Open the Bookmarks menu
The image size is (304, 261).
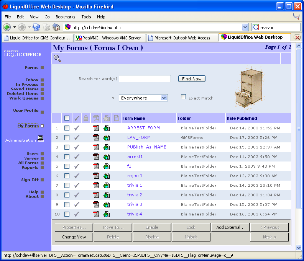tap(65, 17)
